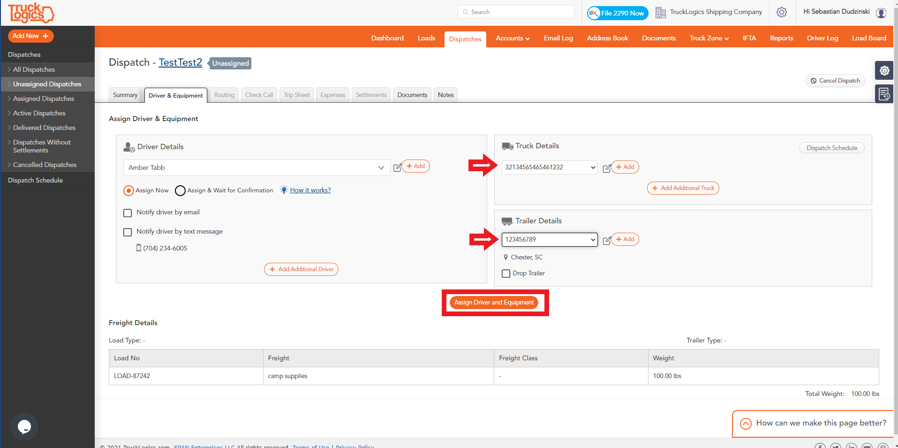The image size is (898, 448).
Task: Open the Trip Sheet tab
Action: point(297,95)
